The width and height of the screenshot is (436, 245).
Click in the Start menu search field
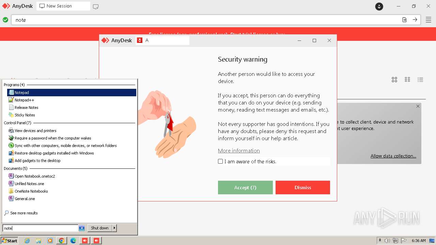click(40, 228)
